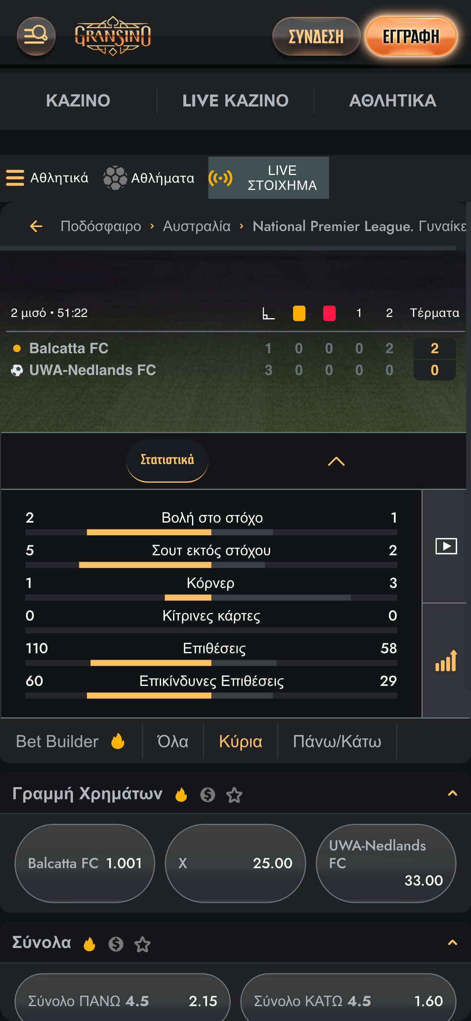Screen dimensions: 471x1021
Task: Open the live video stream icon
Action: click(446, 546)
